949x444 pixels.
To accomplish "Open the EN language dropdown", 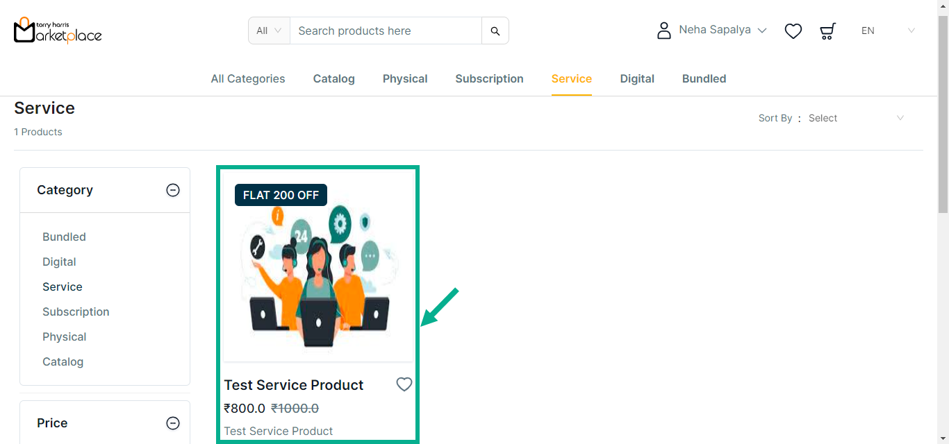I will [x=887, y=31].
